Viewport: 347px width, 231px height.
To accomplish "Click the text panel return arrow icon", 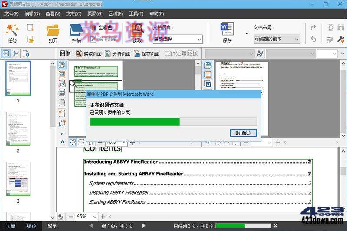I will [x=208, y=84].
